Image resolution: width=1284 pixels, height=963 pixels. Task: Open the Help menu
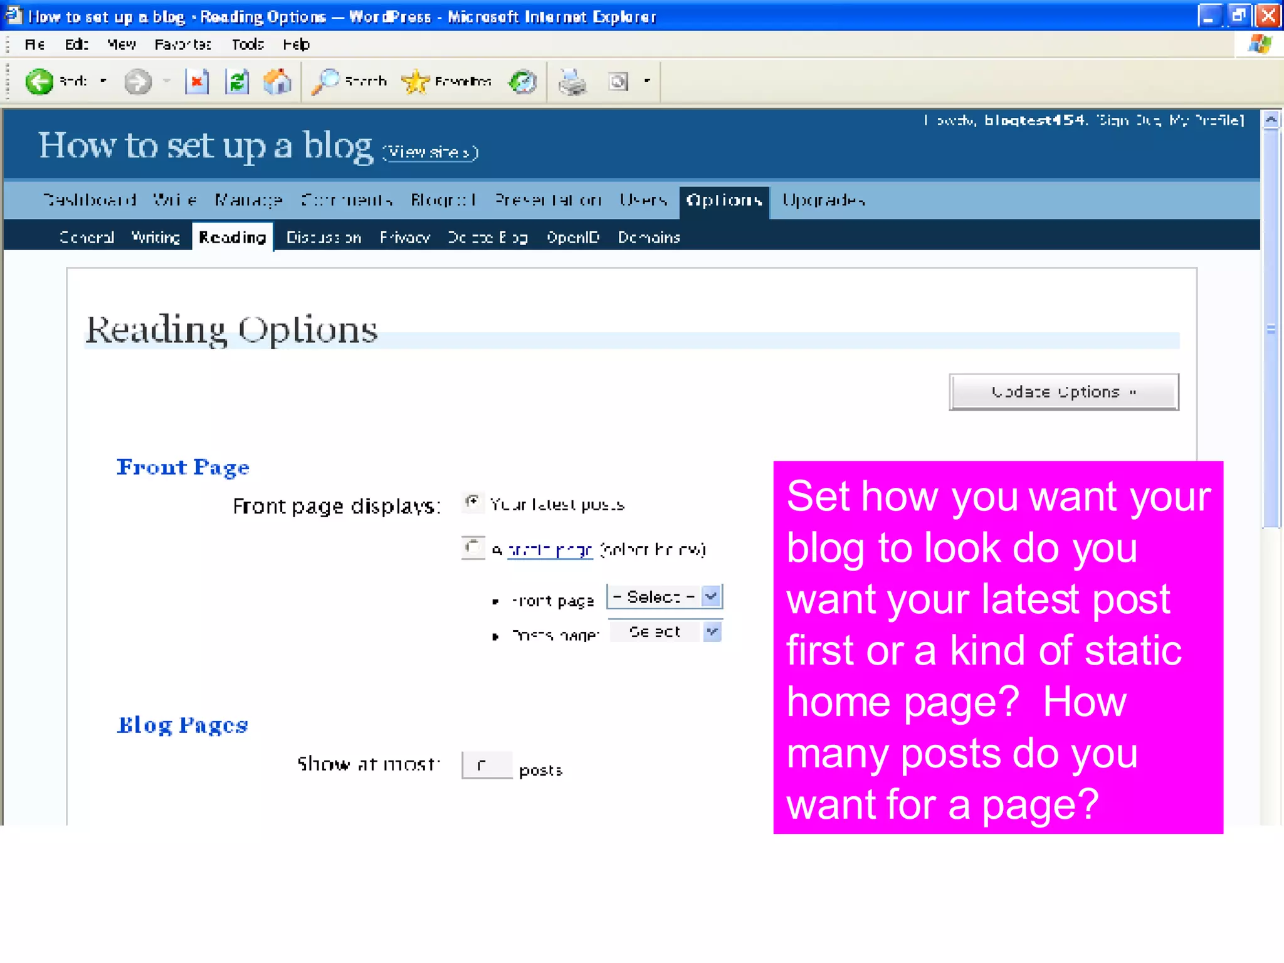point(296,45)
